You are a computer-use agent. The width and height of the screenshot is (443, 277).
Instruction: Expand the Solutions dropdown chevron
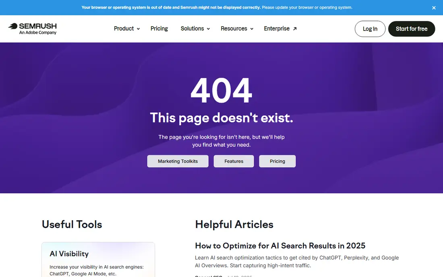pyautogui.click(x=208, y=29)
